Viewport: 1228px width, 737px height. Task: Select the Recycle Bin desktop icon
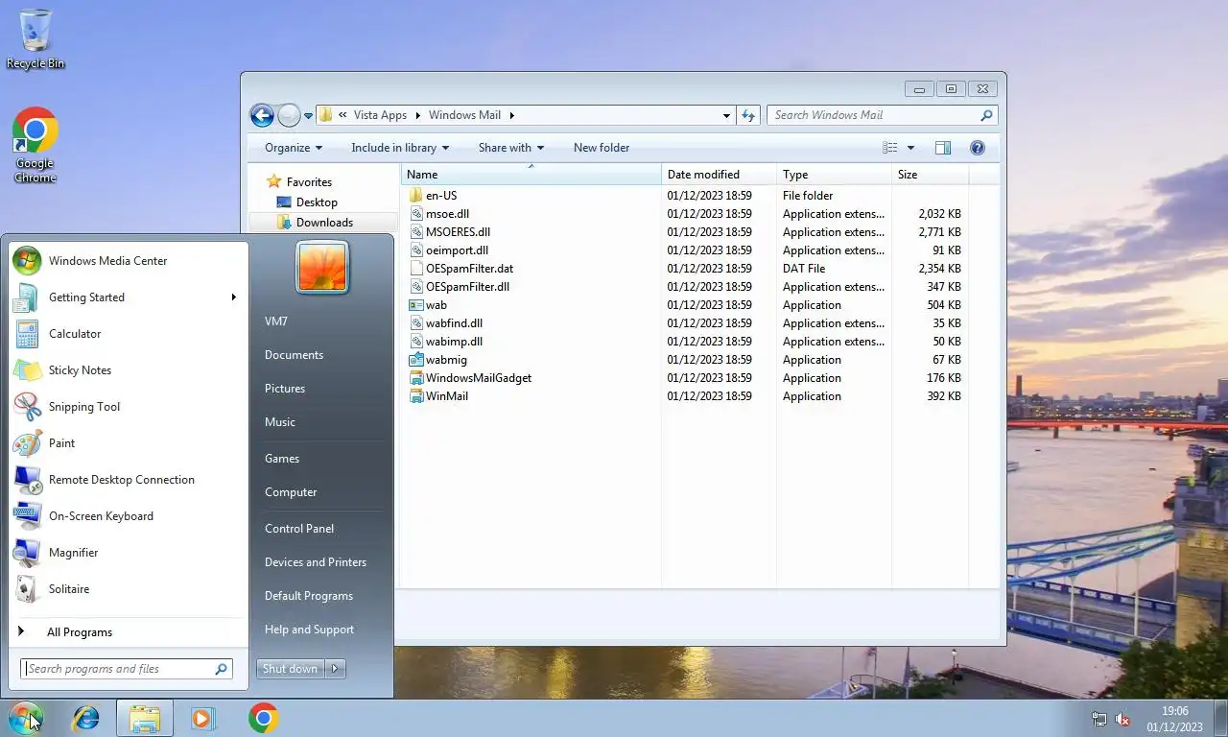35,40
